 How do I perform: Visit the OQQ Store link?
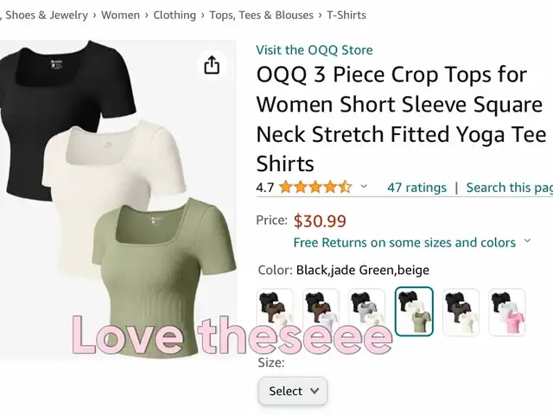pos(315,50)
